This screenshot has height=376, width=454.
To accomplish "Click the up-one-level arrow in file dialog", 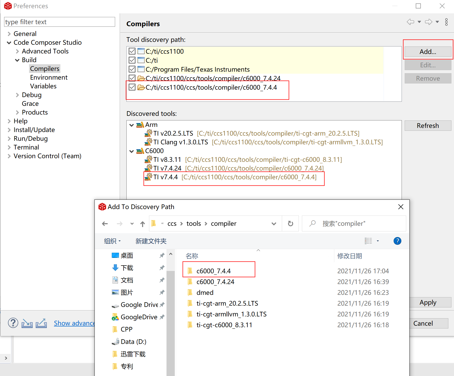I will coord(142,223).
